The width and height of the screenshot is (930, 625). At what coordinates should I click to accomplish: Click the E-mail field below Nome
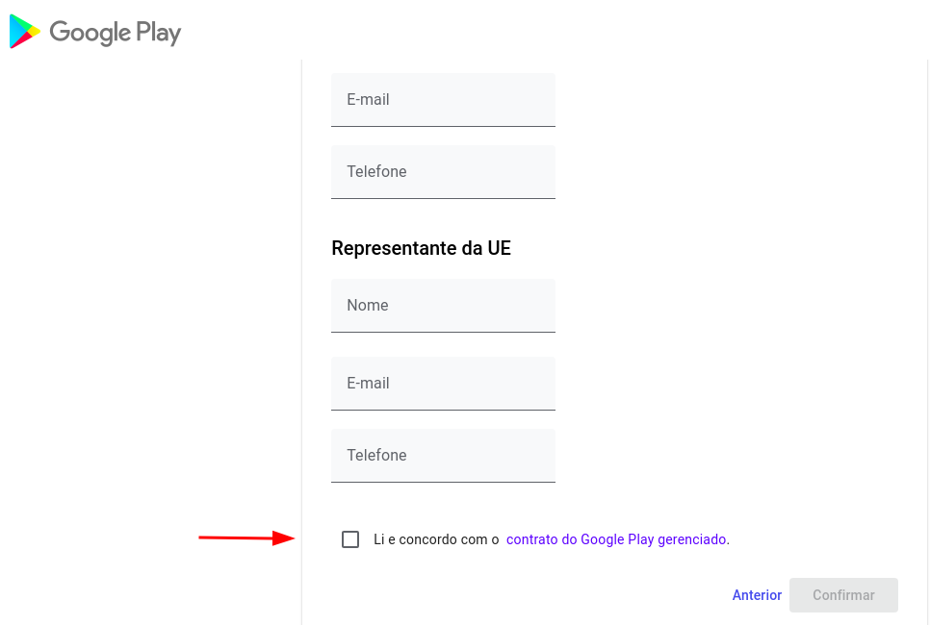(443, 384)
